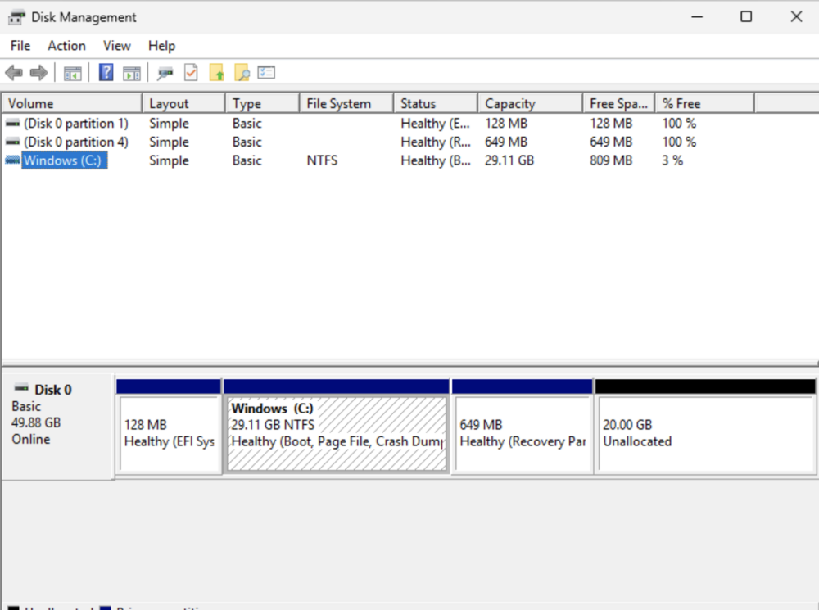Click the disk icon next to Disk 0 label

(21, 388)
